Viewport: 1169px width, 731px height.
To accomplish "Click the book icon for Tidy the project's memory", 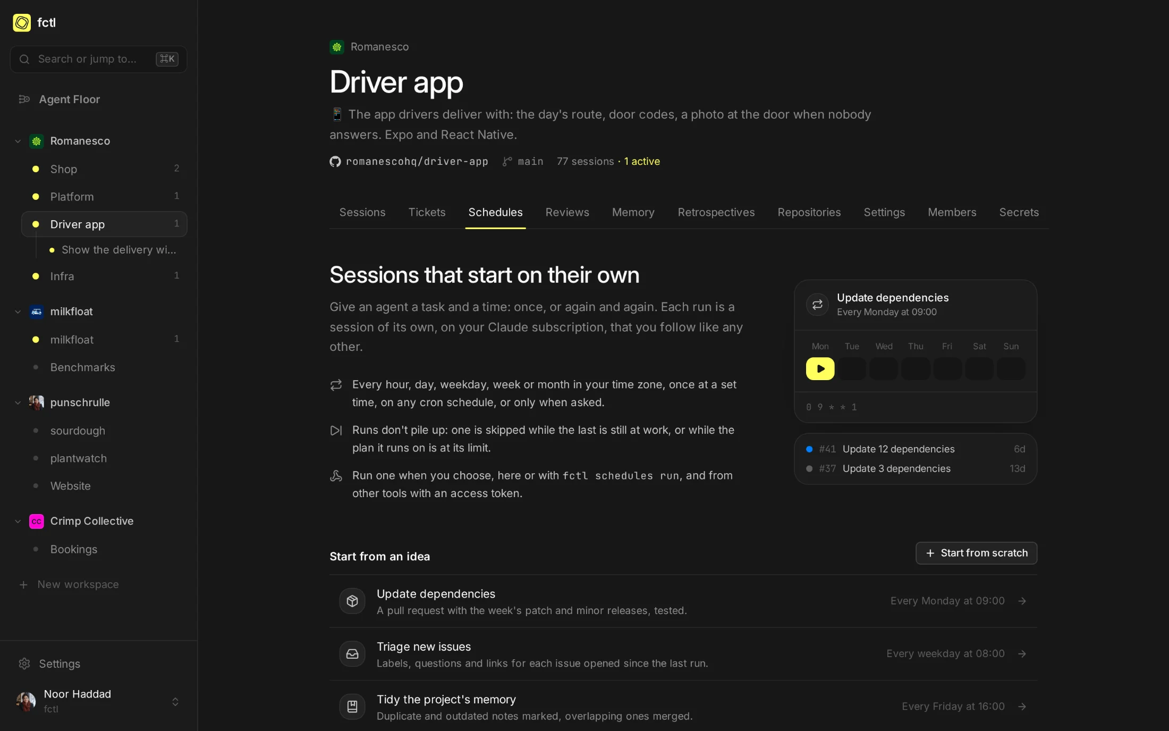I will [x=352, y=707].
